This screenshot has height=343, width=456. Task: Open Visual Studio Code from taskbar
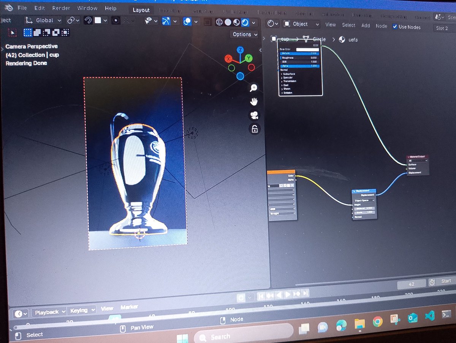click(429, 315)
